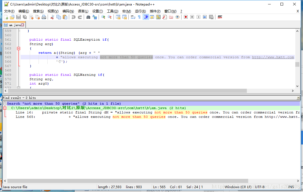
Task: Start macro recording with the red record icon
Action: 186,17
